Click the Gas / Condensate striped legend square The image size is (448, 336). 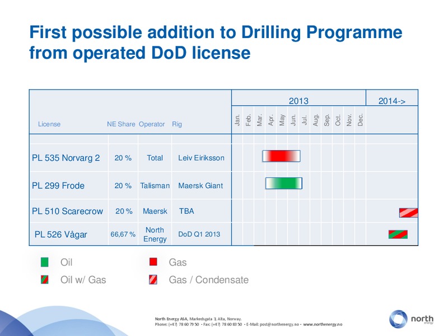[153, 279]
